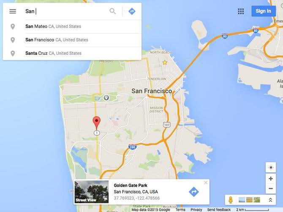Choose the San Francisco suggestion

tap(72, 40)
